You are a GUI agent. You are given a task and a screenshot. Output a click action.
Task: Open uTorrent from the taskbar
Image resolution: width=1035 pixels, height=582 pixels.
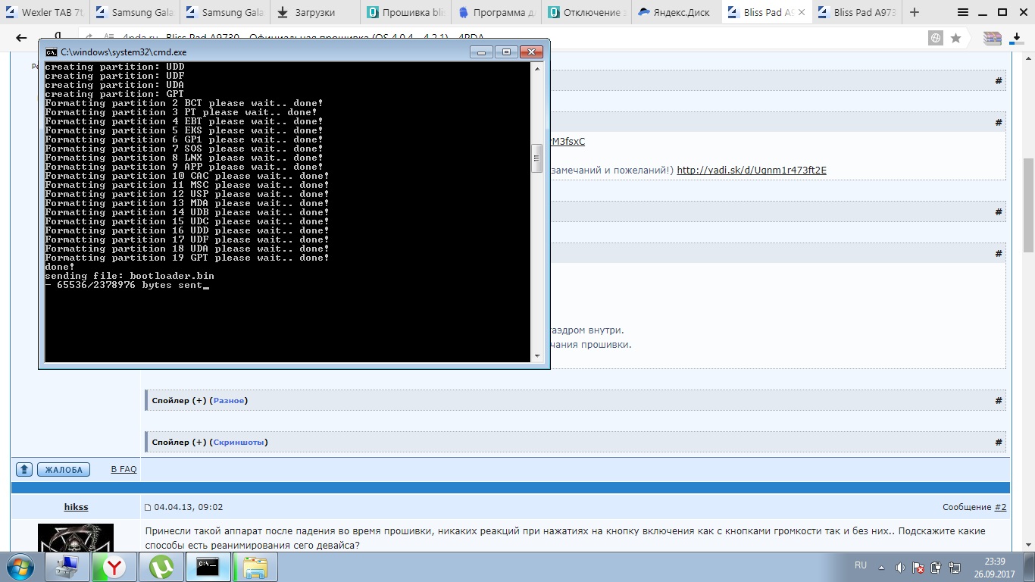click(161, 566)
